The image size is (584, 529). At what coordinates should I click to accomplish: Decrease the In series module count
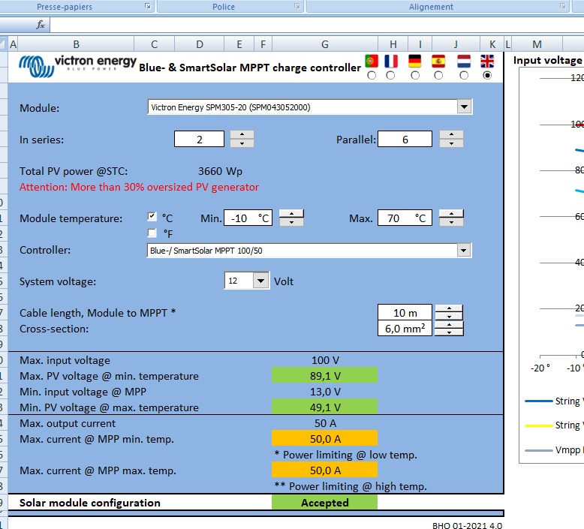click(x=242, y=143)
